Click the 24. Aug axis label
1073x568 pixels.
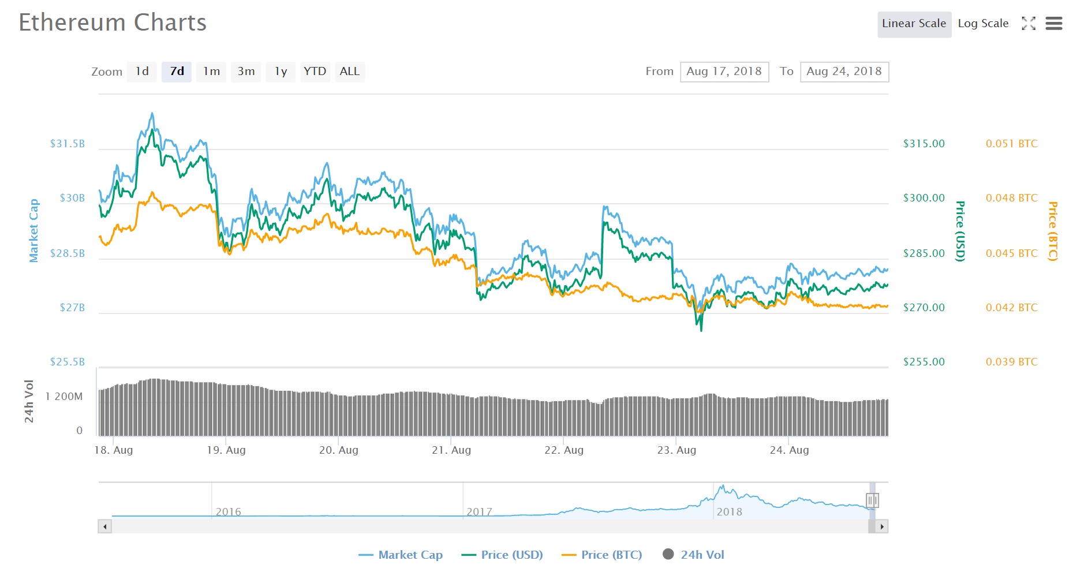pos(790,450)
